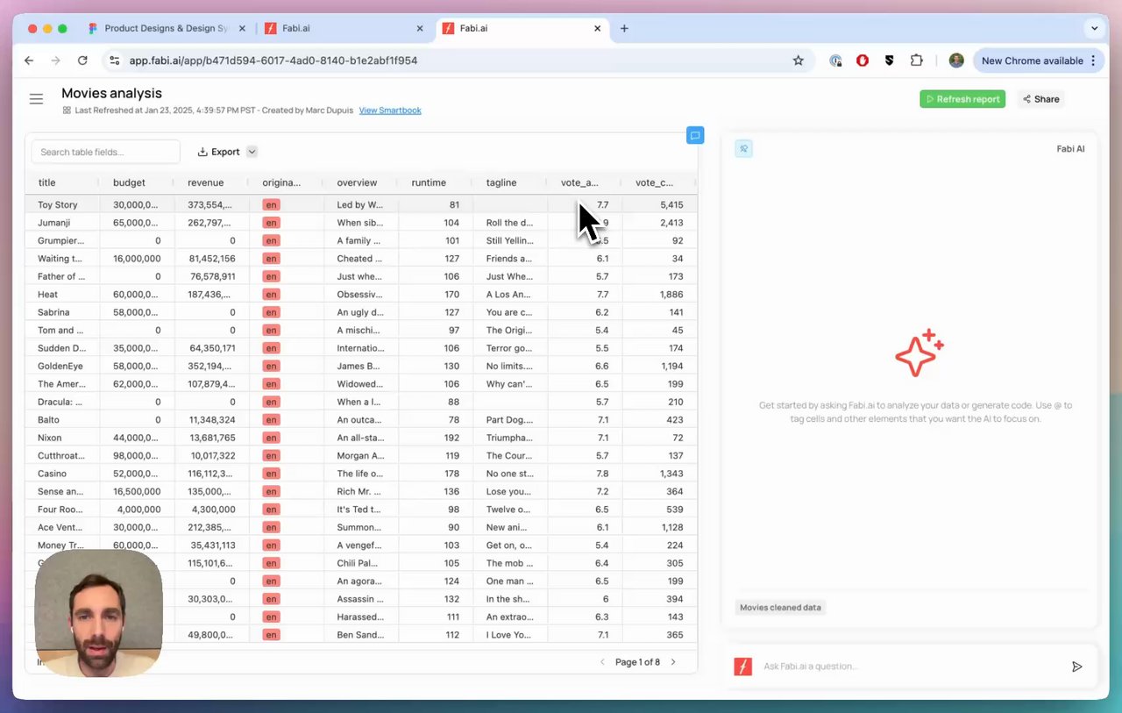Open the Chrome extensions puzzle icon
Viewport: 1122px width, 713px height.
[917, 61]
